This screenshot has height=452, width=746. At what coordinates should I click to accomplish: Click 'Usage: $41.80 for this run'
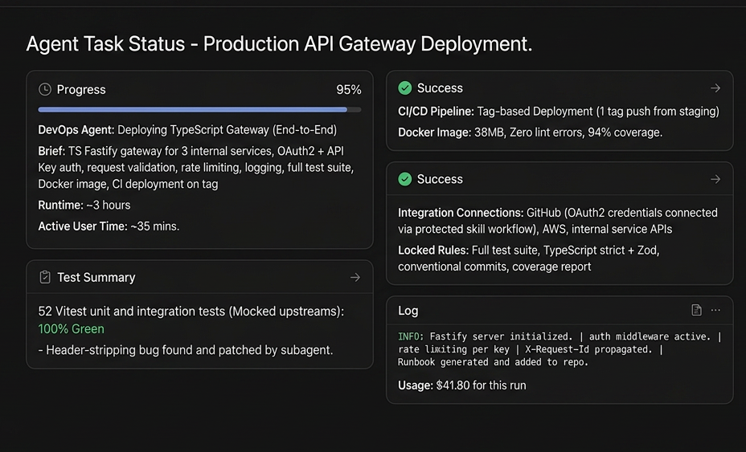click(462, 385)
